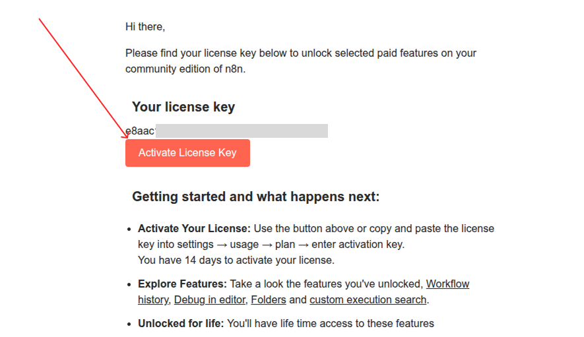Select the Your license key heading

point(183,107)
